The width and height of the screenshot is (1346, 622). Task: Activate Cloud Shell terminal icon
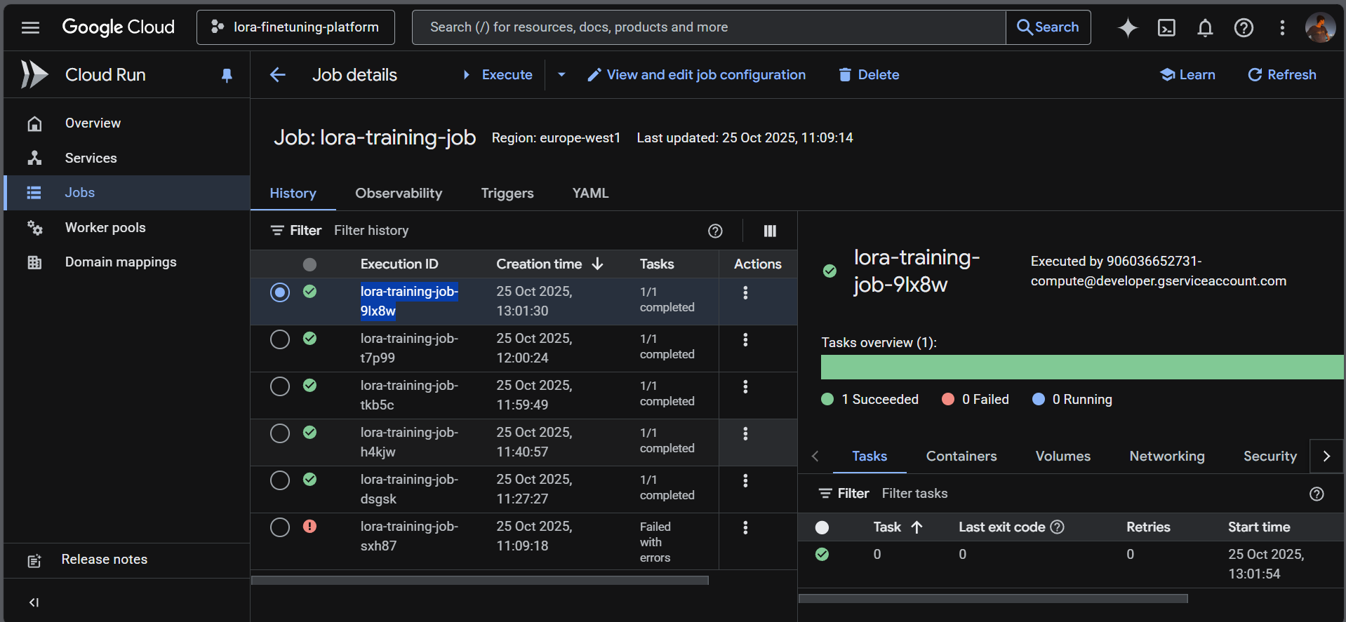(1166, 27)
